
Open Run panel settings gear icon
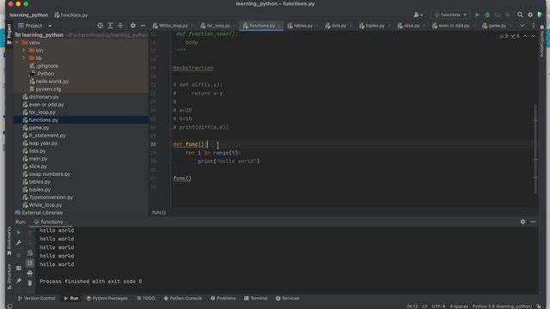[x=522, y=221]
